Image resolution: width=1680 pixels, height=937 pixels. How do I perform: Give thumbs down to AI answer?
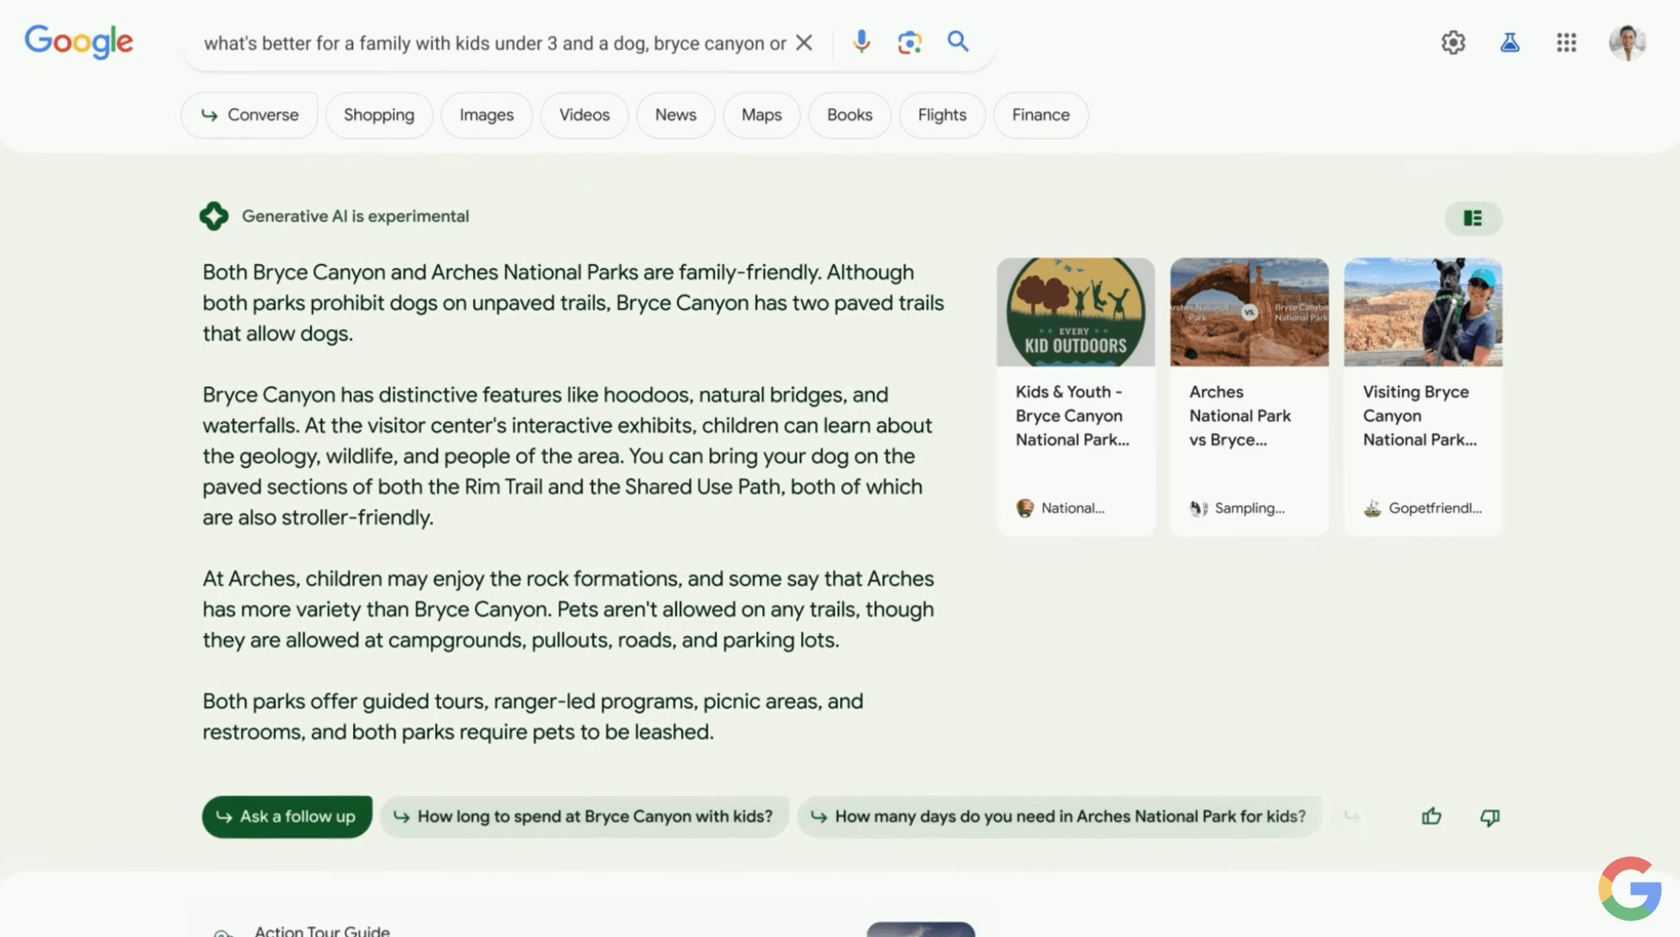pos(1489,816)
